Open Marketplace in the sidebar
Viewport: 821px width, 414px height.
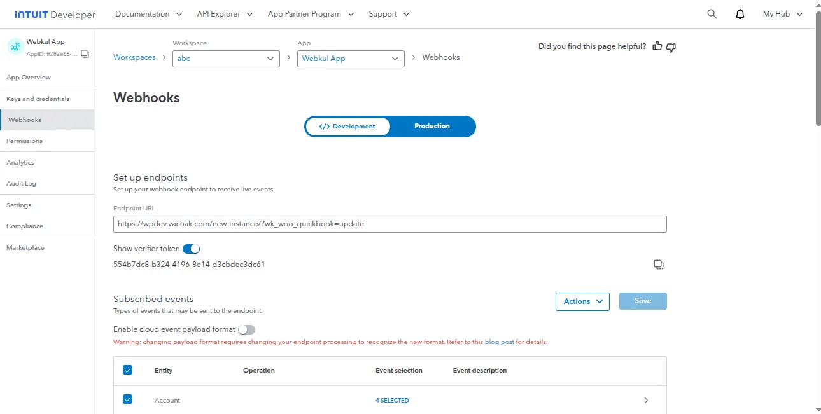coord(25,248)
